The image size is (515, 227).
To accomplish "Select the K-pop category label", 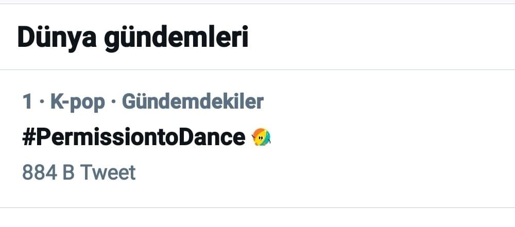I will click(77, 102).
